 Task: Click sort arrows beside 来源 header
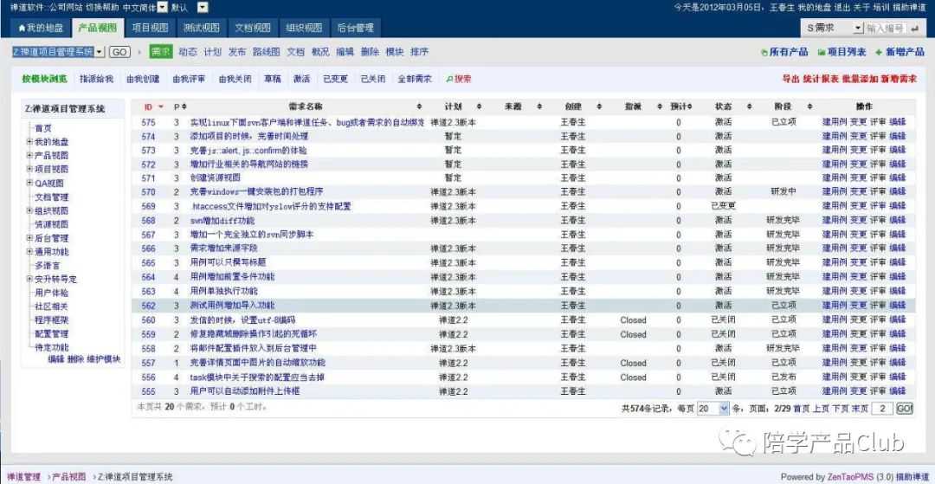pos(539,106)
